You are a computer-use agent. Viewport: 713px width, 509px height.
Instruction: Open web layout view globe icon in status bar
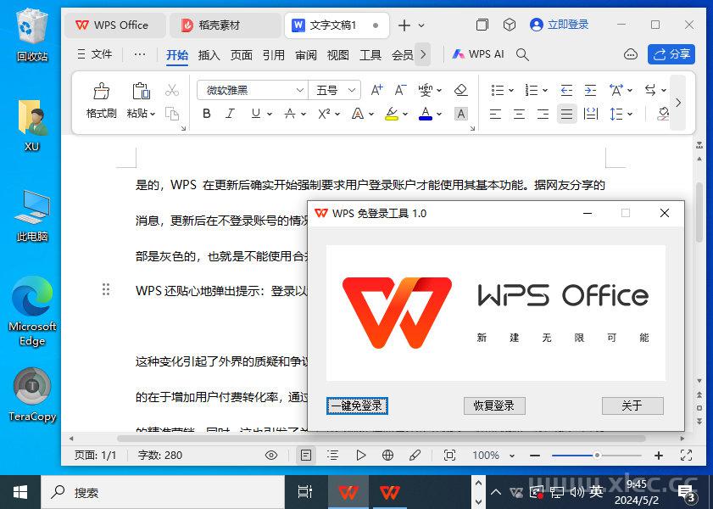(387, 456)
